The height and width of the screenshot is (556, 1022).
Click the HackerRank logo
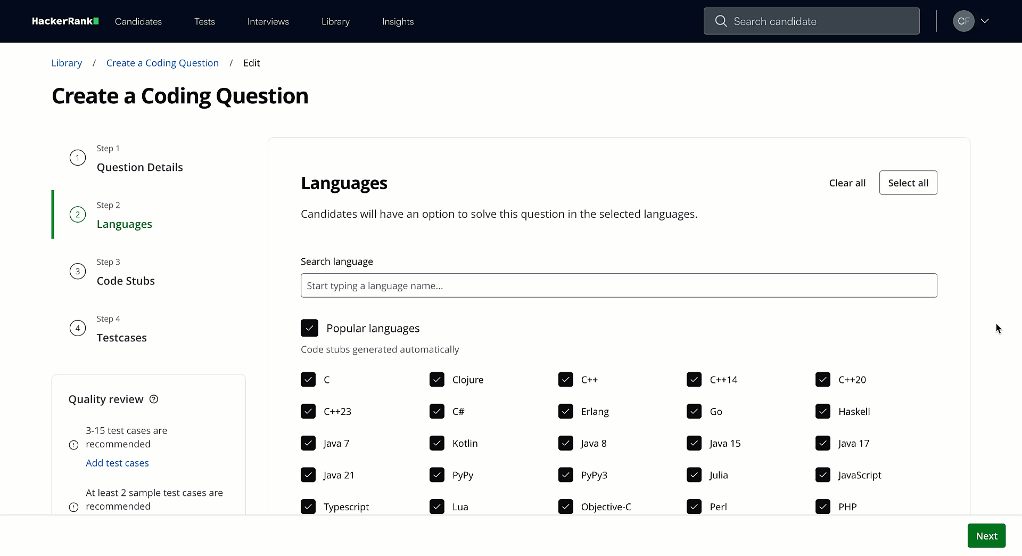click(x=64, y=21)
